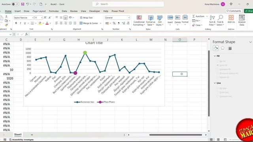Toggle Italic formatting
The width and height of the screenshot is (253, 142).
20,23
